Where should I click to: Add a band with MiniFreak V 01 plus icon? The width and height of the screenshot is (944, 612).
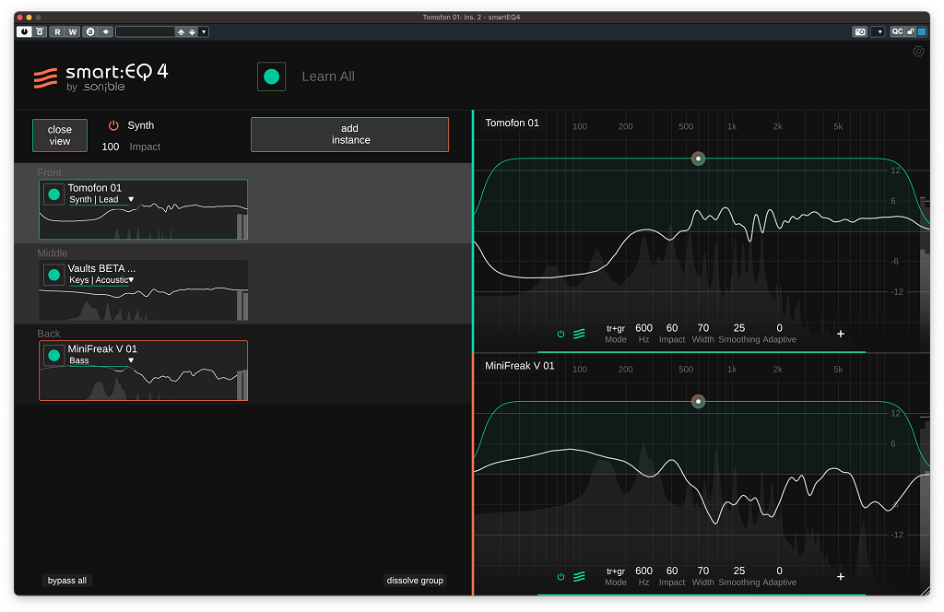(841, 576)
